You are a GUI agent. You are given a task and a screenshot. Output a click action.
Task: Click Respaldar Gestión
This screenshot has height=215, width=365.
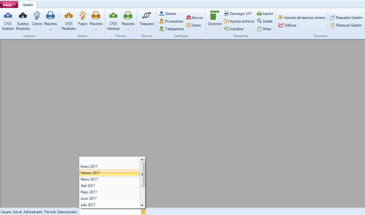[346, 18]
